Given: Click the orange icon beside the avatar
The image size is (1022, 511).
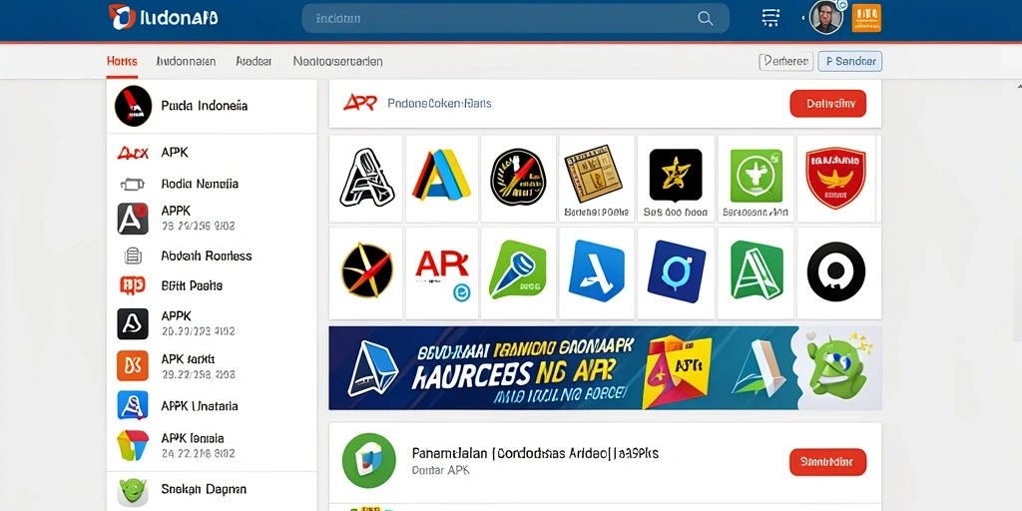Looking at the screenshot, I should click(866, 18).
